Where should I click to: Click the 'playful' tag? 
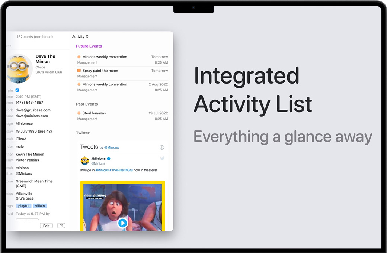coord(24,206)
